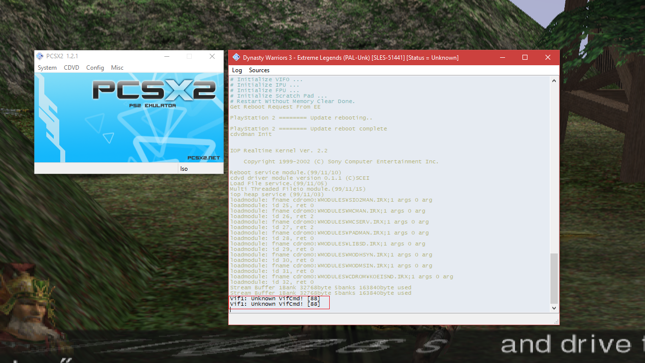Click the 'Update rebooting..' log line
Viewport: 645px width, 363px height.
click(x=301, y=118)
